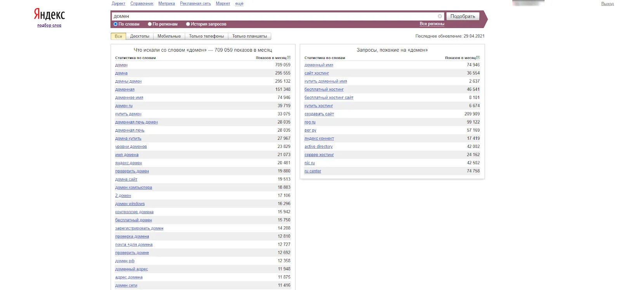Open the 'бесплатный хостинг сайт' similar query

click(329, 98)
